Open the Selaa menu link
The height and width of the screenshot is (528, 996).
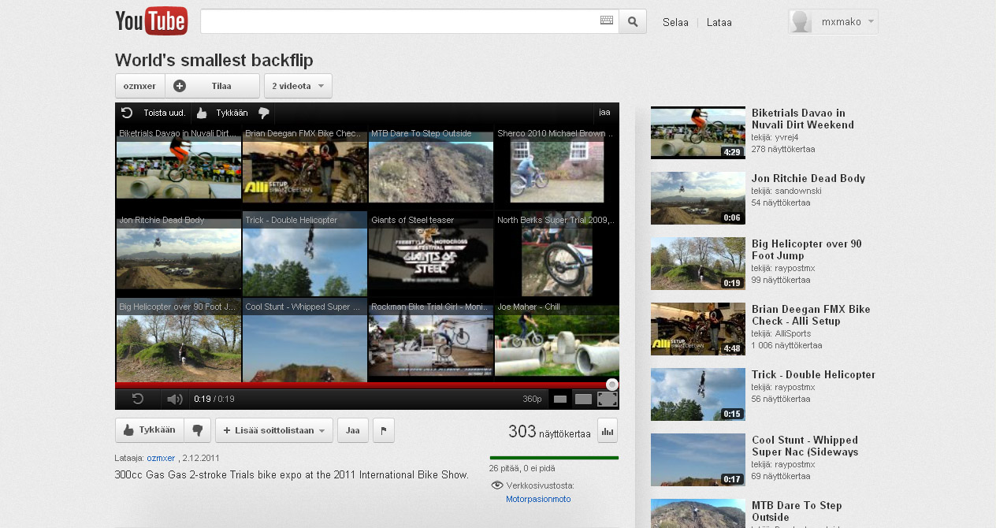point(675,22)
